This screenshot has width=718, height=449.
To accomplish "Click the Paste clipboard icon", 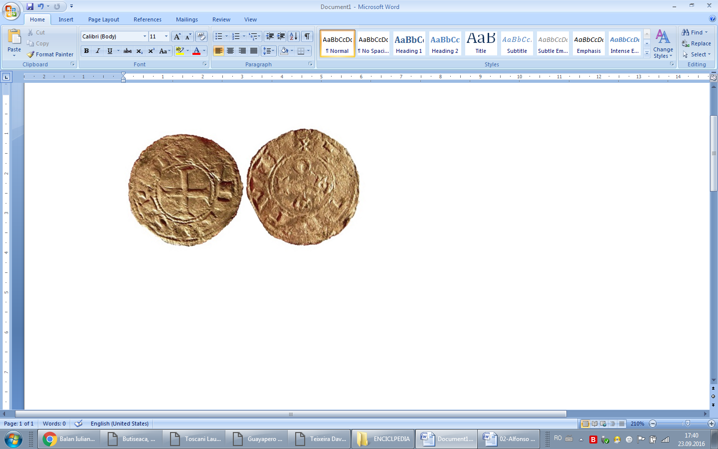I will [x=14, y=37].
